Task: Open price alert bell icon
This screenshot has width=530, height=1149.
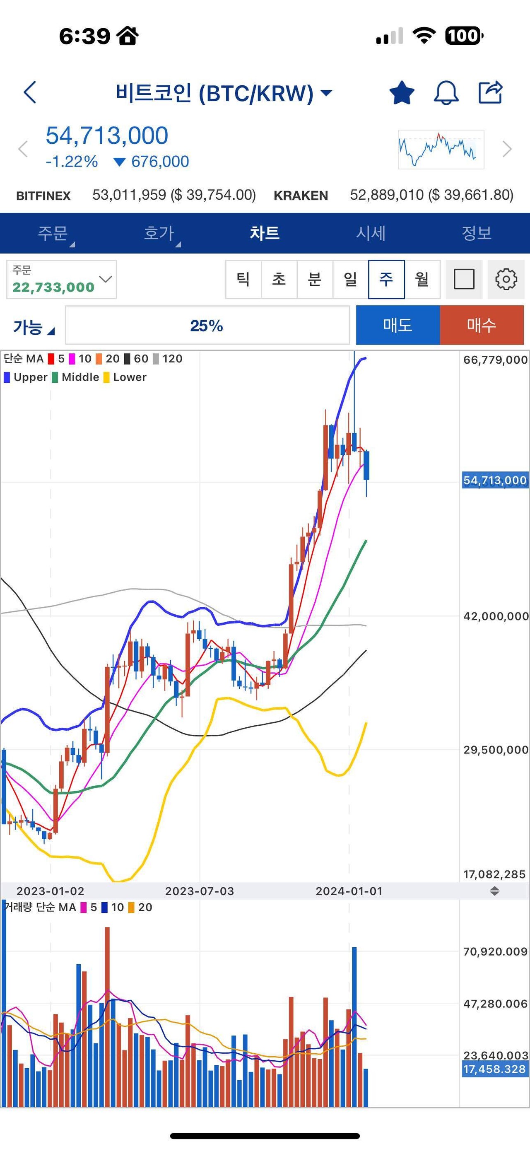Action: pos(446,93)
